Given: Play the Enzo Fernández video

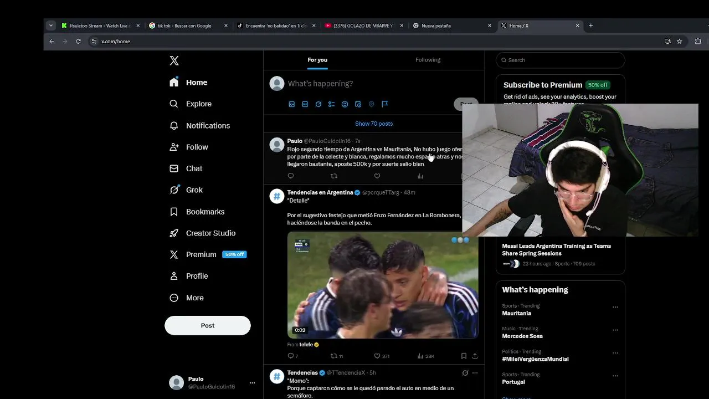Looking at the screenshot, I should [383, 285].
